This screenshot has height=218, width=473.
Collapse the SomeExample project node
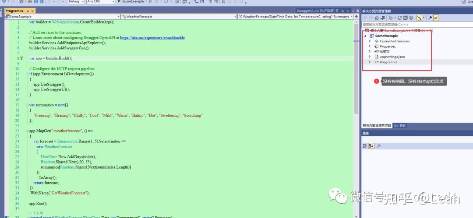[x=366, y=36]
